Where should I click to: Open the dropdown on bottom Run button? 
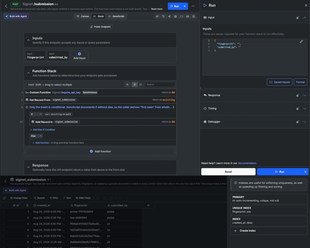point(305,172)
